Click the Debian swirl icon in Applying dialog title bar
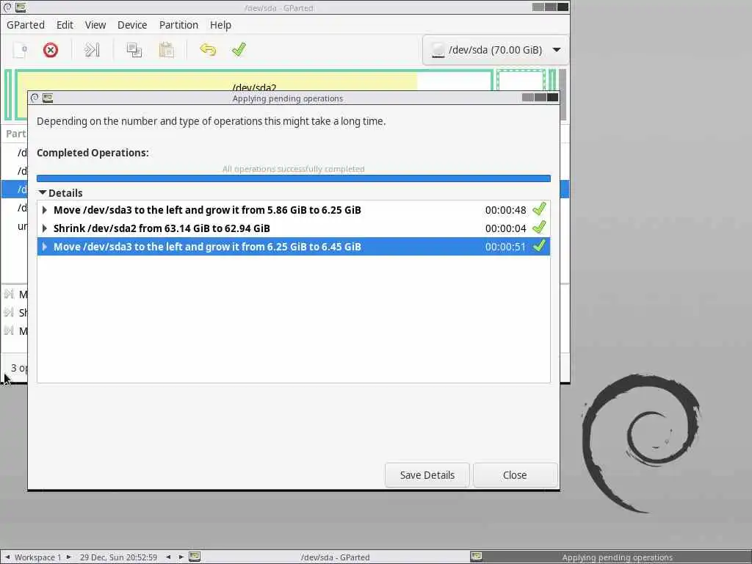This screenshot has width=752, height=564. tap(34, 98)
